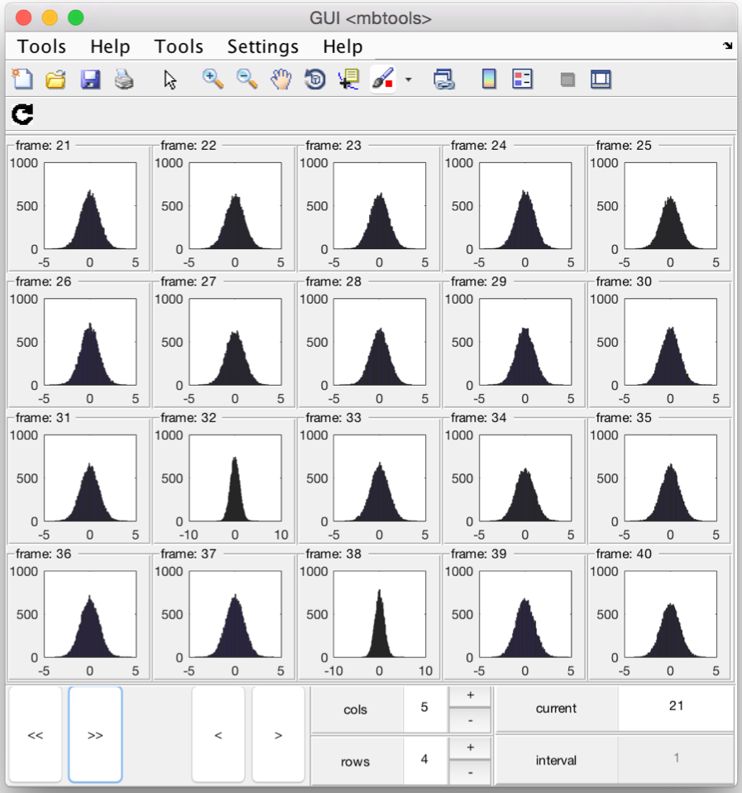The image size is (742, 793).
Task: Activate the Zoom Out magnifier tool
Action: [247, 79]
